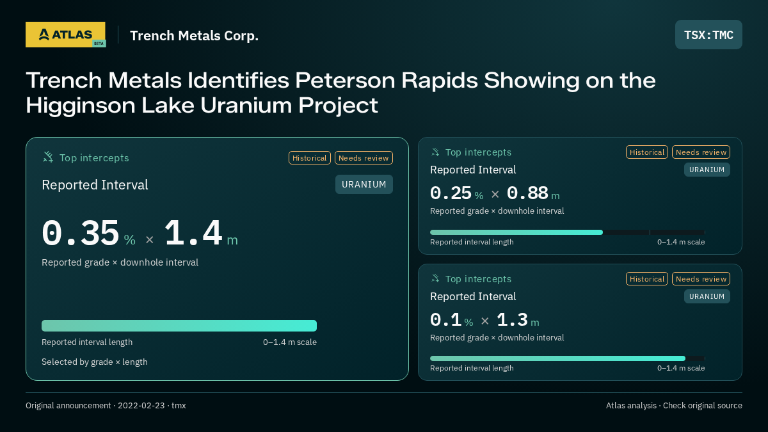Click 'Reported Interval' heading on the 0.35% card
Image resolution: width=768 pixels, height=432 pixels.
click(95, 185)
